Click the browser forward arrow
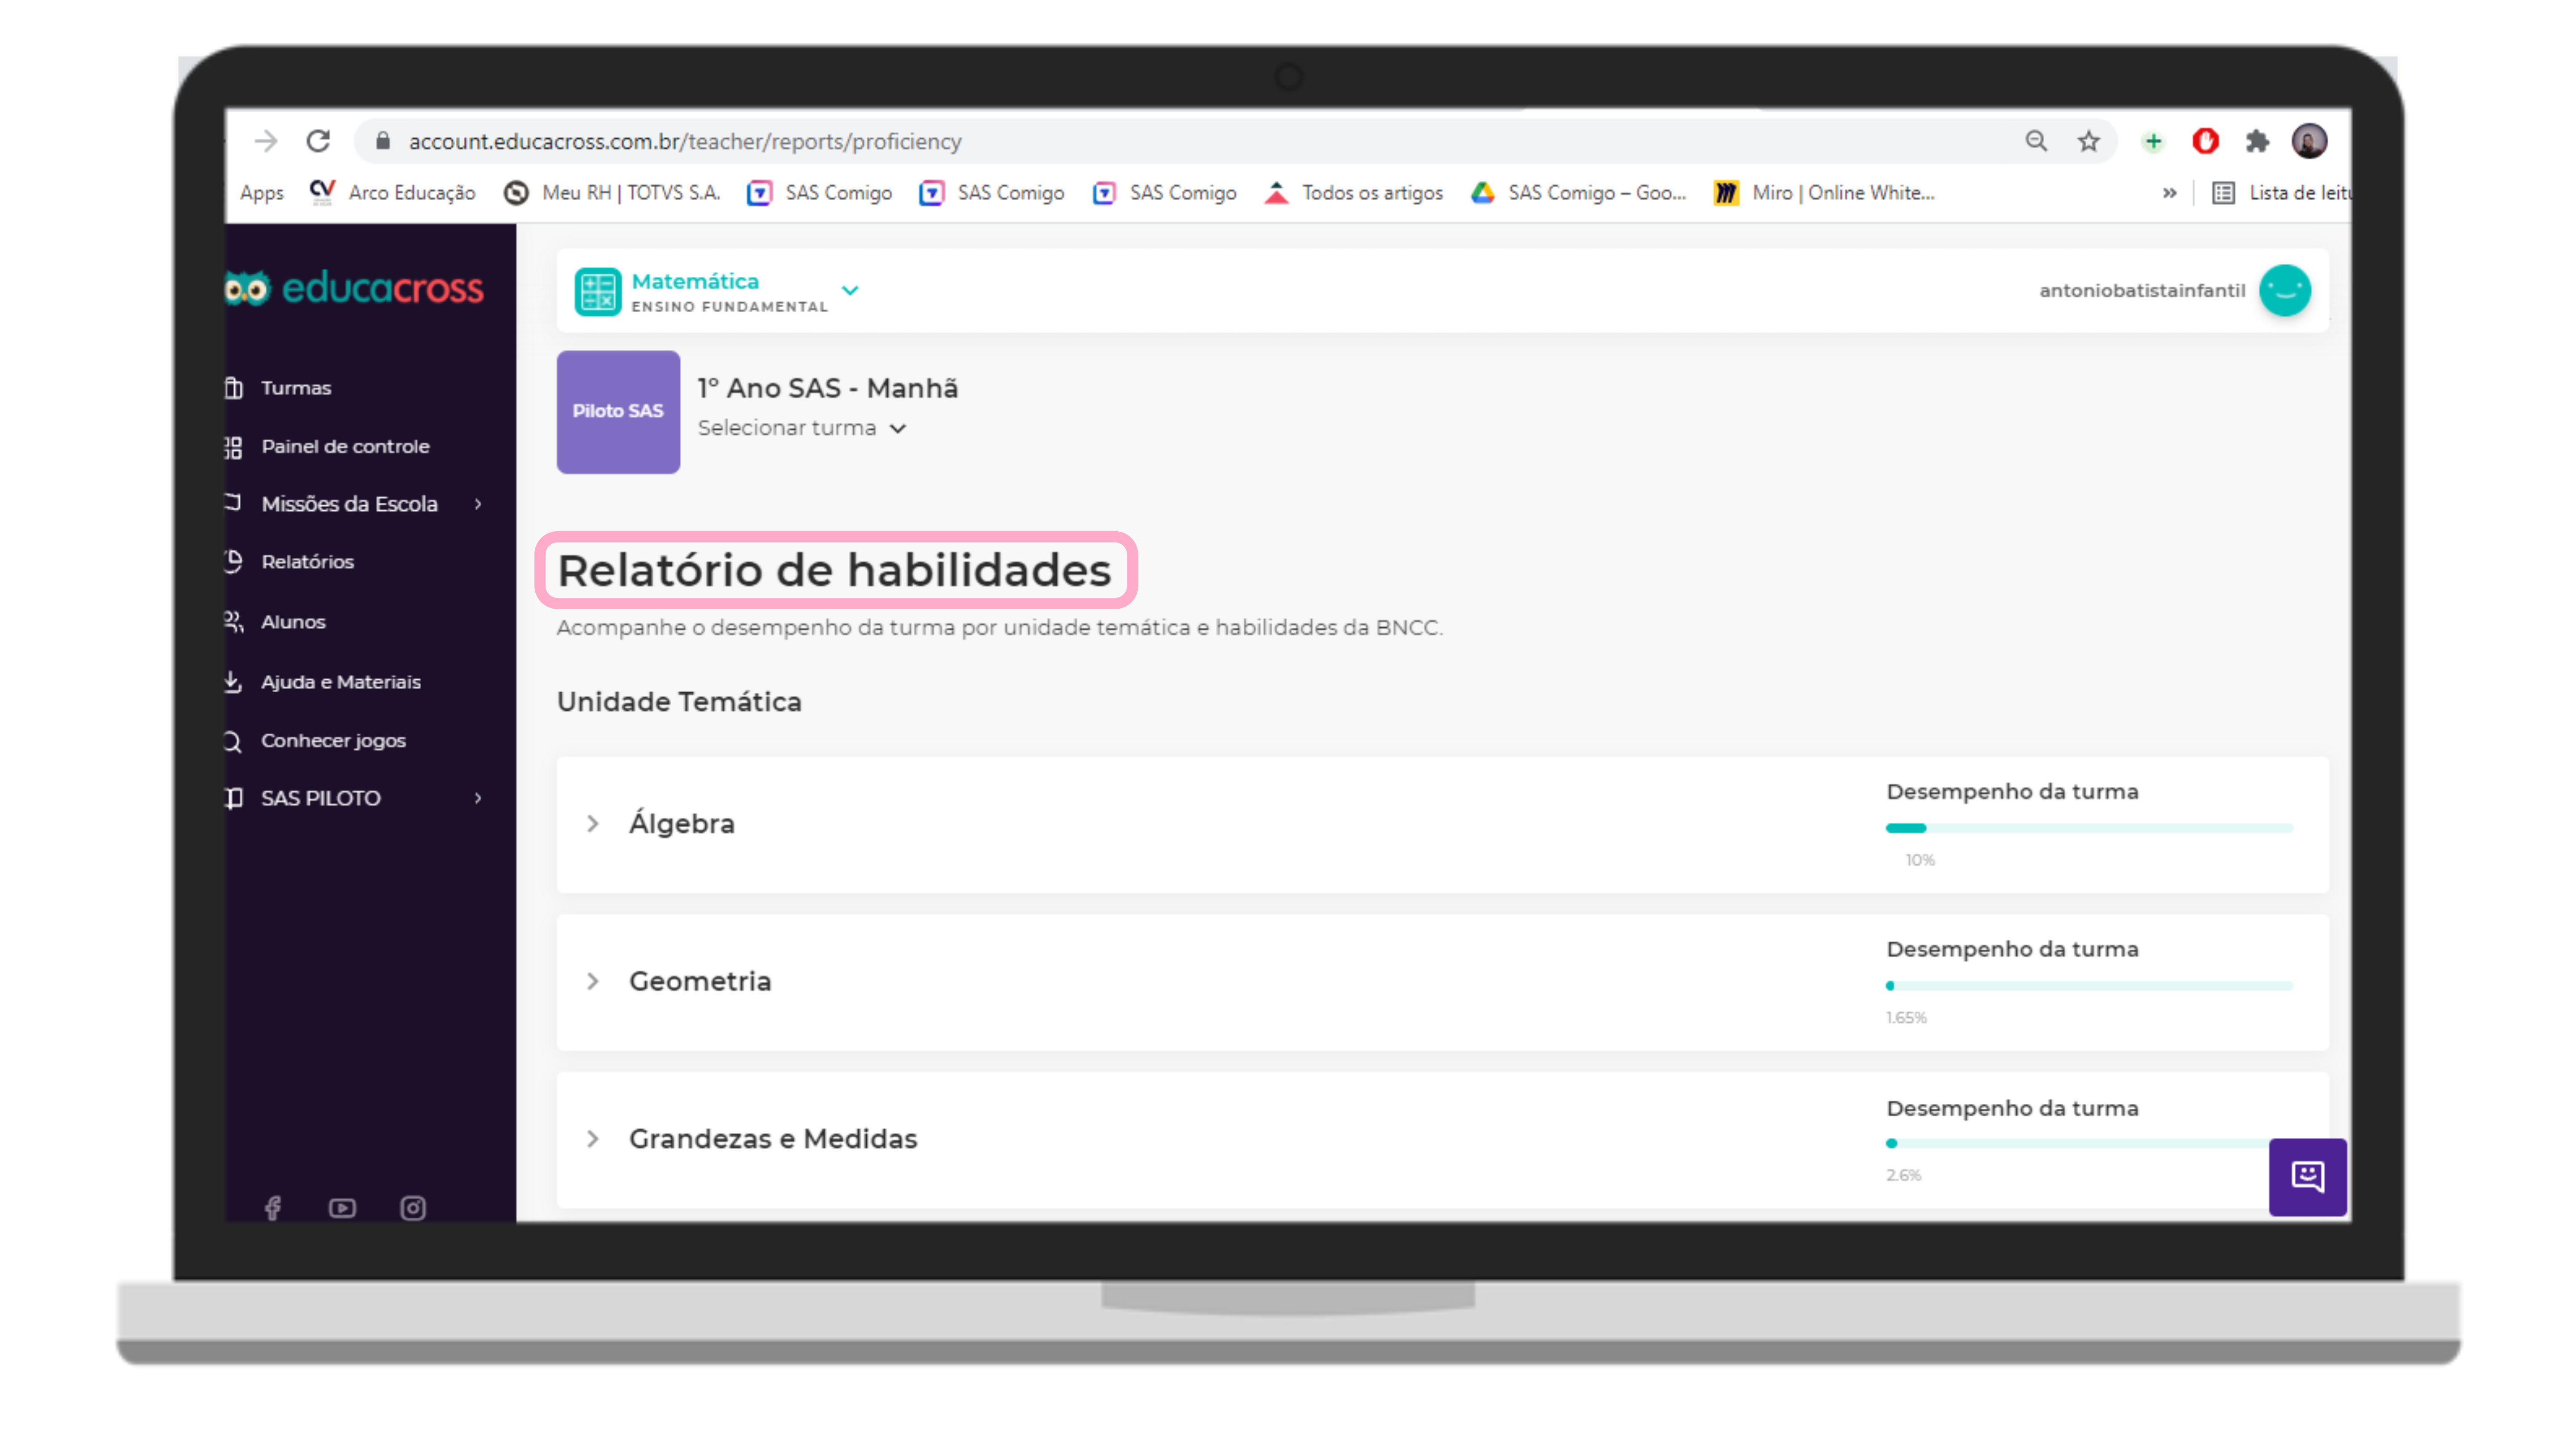 pos(266,141)
